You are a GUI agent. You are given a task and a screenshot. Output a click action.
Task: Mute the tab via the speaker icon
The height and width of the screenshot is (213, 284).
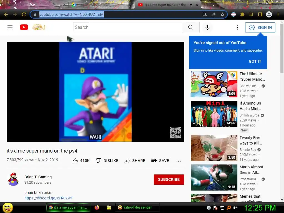click(x=191, y=5)
